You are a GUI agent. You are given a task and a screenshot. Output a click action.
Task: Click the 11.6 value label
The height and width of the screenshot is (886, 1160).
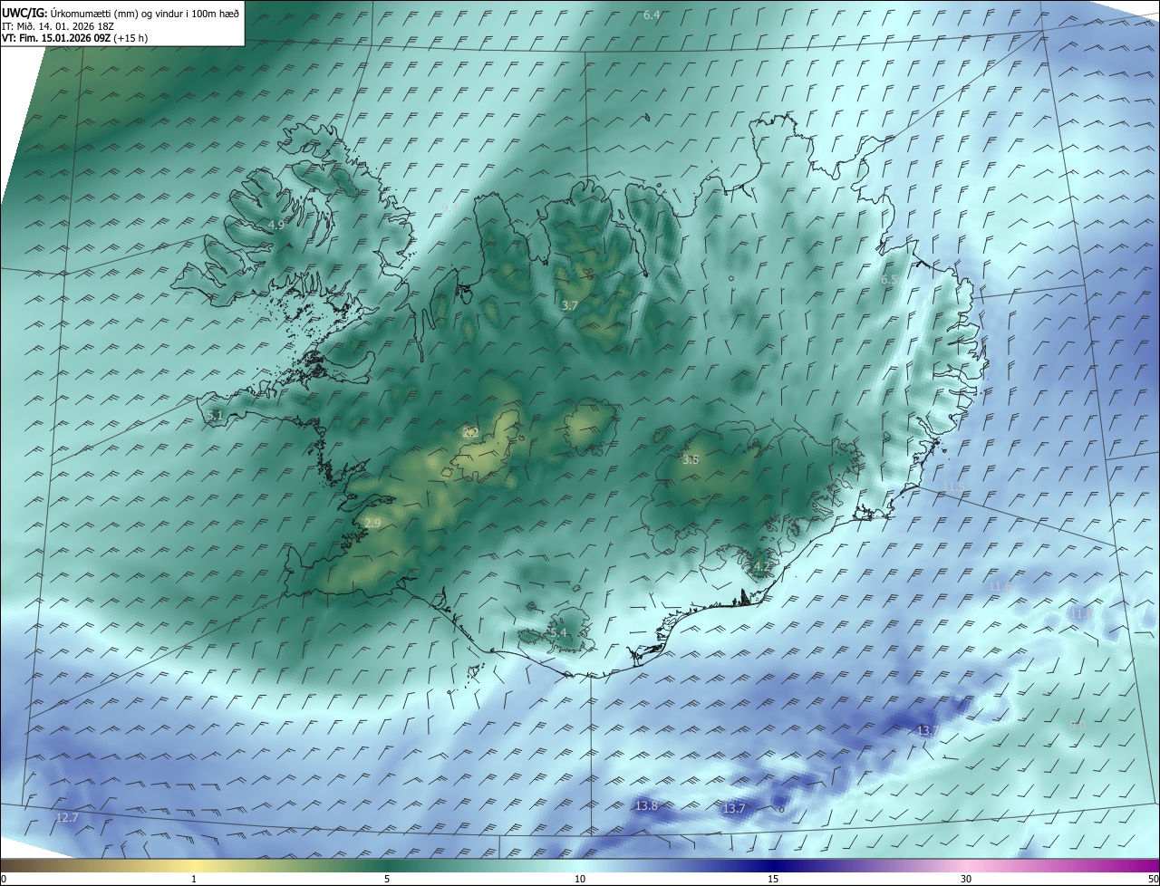(x=1000, y=587)
